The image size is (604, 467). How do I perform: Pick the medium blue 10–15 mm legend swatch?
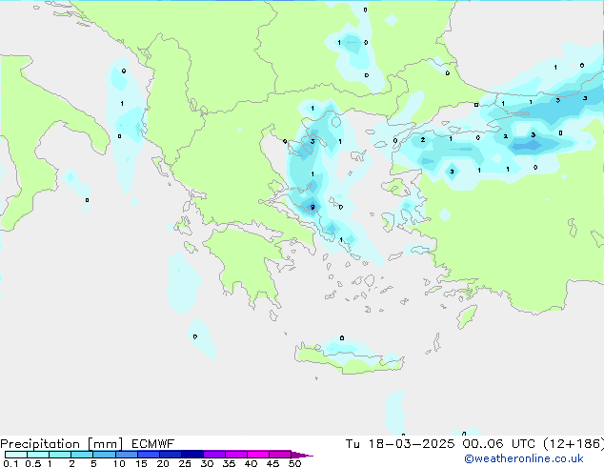point(127,455)
